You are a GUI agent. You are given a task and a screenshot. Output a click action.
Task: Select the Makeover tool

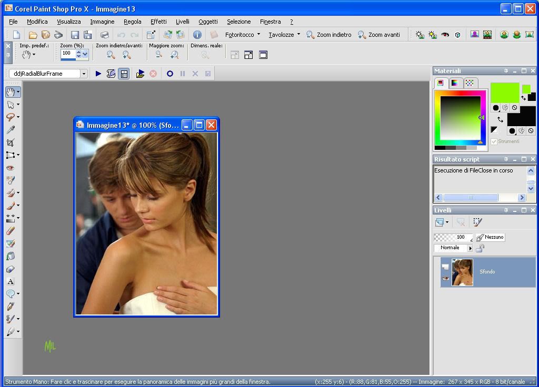click(x=11, y=180)
